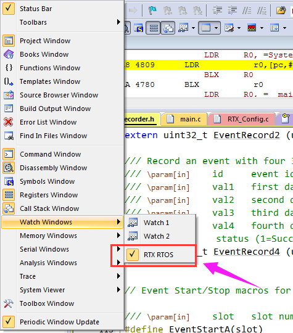
Task: Open the Analysis toolbar dropdown arrow
Action: pyautogui.click(x=262, y=28)
